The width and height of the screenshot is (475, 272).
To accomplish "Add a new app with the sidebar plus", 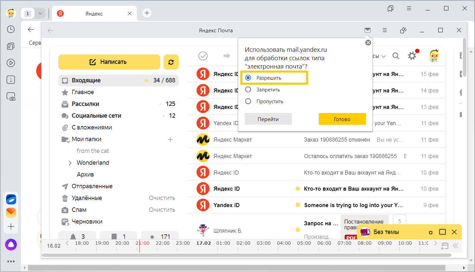I will click(11, 226).
